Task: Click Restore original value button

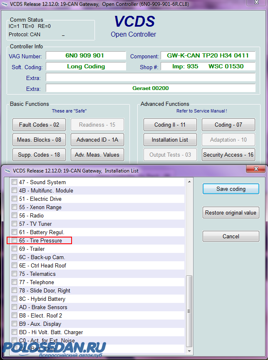Action: click(x=231, y=212)
